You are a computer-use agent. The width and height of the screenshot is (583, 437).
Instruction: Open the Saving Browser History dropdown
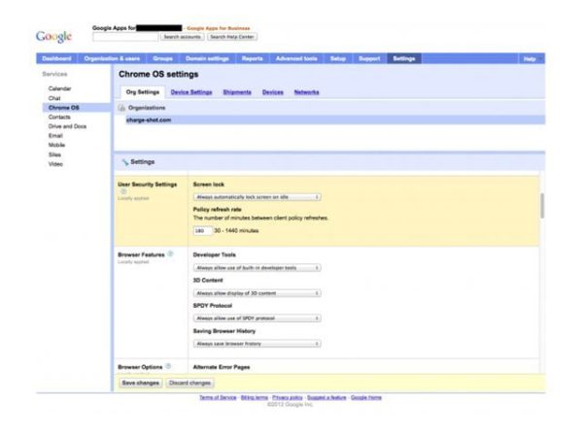(x=257, y=343)
